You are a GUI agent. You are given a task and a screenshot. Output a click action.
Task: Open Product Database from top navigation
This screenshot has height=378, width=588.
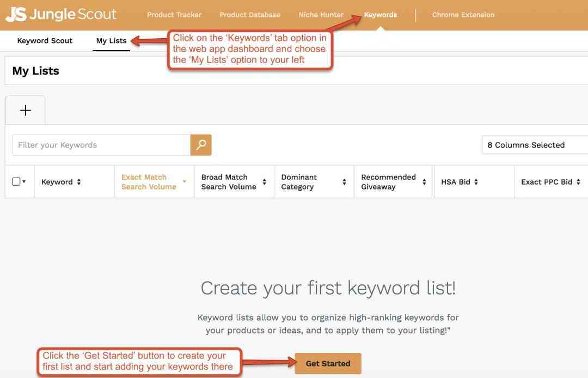click(250, 15)
